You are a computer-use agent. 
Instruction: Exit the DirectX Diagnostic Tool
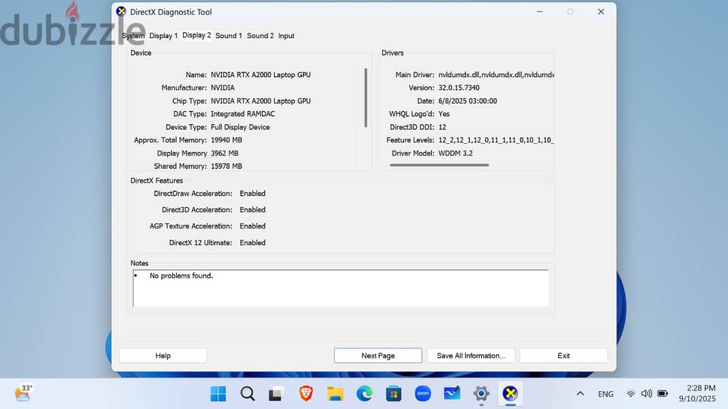tap(564, 356)
